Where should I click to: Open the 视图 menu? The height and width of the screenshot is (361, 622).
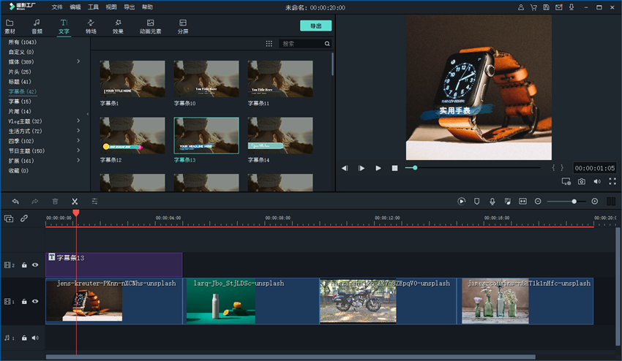(111, 7)
